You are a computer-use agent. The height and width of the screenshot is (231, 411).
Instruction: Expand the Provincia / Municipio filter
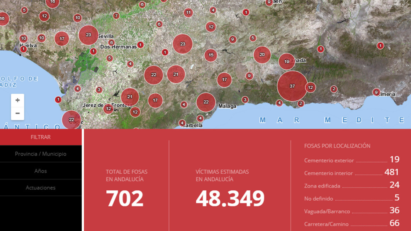(x=41, y=154)
